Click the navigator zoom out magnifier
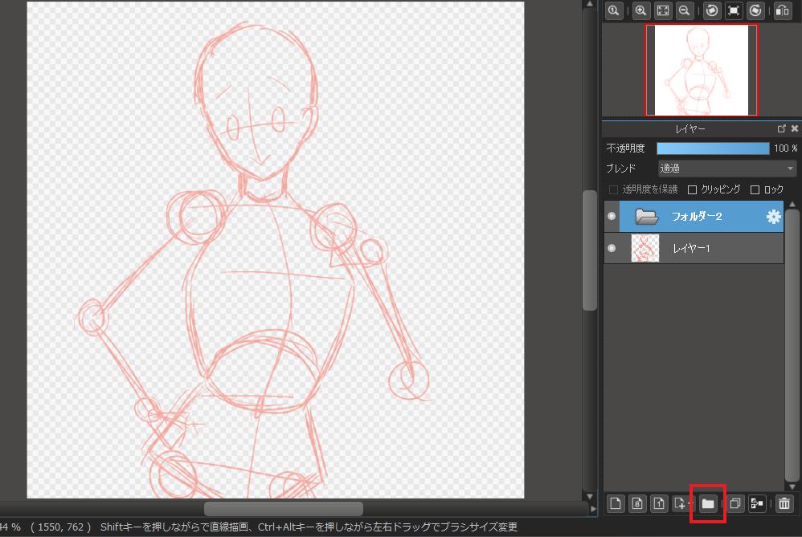 685,10
